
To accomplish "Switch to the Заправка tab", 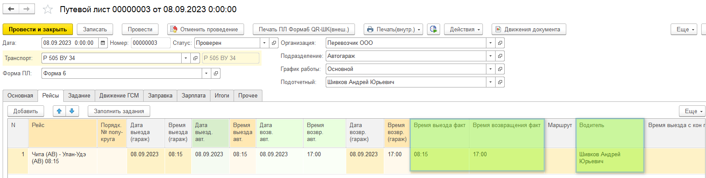I will pos(160,96).
